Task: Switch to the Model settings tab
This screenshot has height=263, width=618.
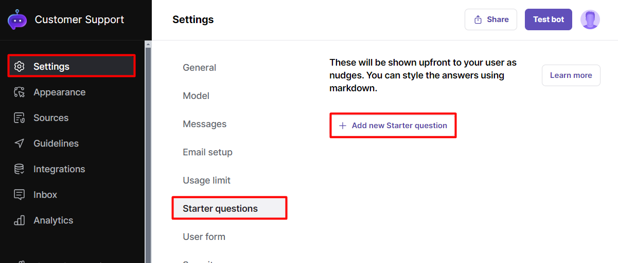Action: (196, 96)
